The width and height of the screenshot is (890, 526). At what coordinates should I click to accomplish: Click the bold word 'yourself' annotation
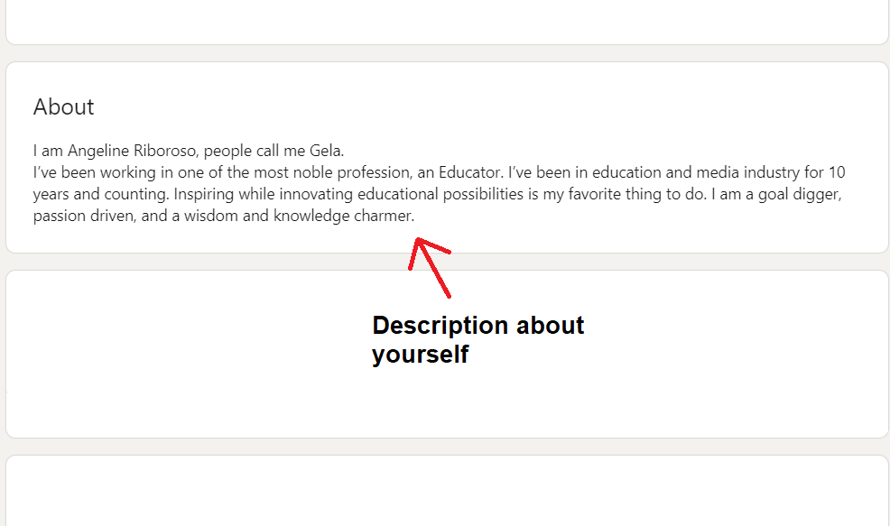coord(420,355)
